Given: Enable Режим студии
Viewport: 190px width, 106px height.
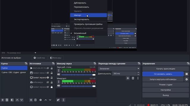Looking at the screenshot, I should (166, 85).
